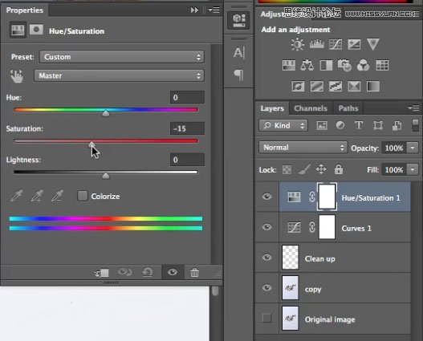Viewport: 423px width, 341px height.
Task: Open the Preset dropdown showing Custom
Action: pos(122,57)
